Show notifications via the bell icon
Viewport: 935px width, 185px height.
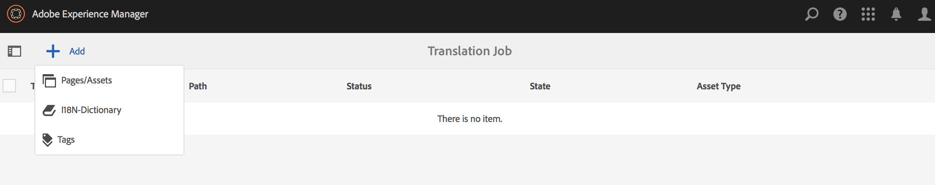click(x=896, y=14)
